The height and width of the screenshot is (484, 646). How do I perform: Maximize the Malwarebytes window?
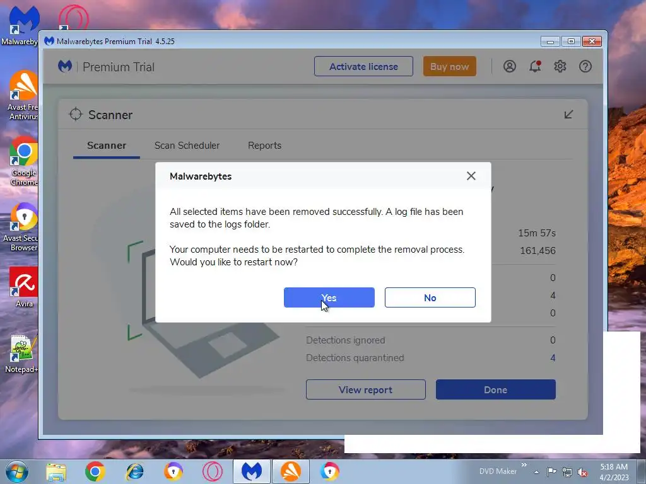pos(571,42)
